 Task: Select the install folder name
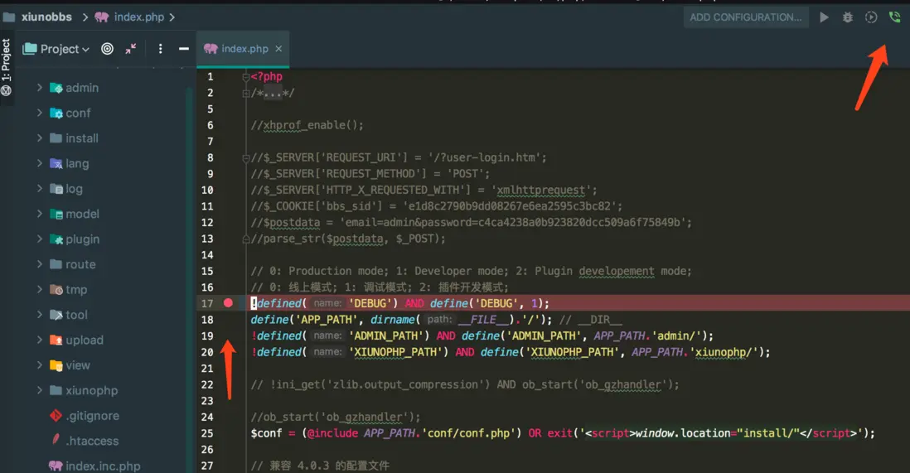(82, 138)
